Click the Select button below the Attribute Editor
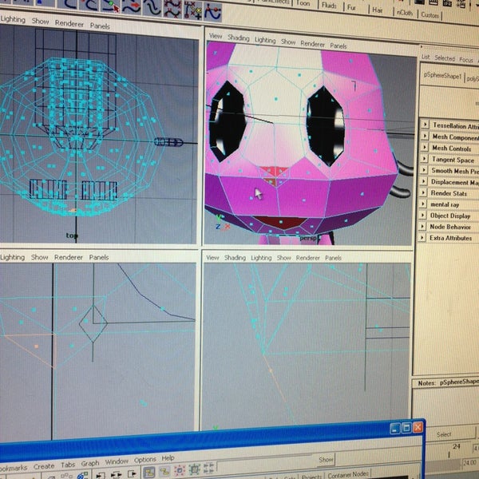This screenshot has width=479, height=479. coord(444,434)
